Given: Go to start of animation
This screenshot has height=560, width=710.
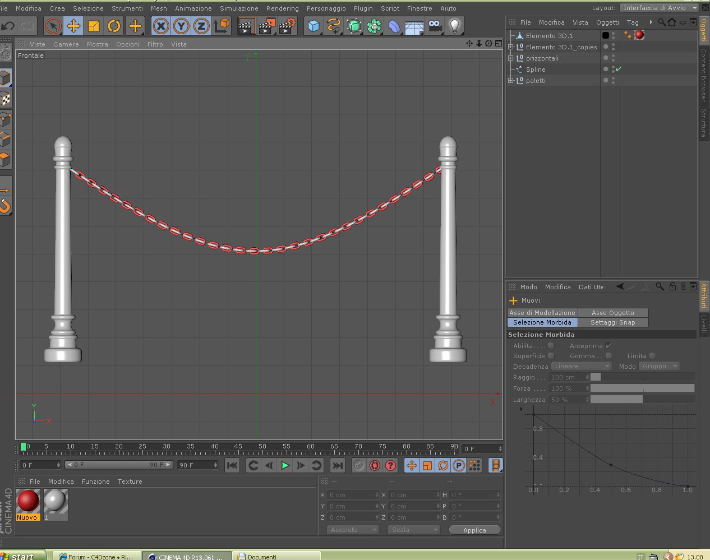Looking at the screenshot, I should [232, 465].
